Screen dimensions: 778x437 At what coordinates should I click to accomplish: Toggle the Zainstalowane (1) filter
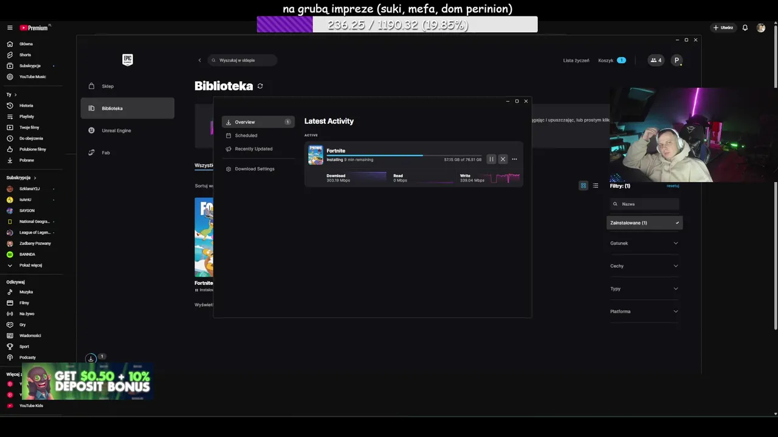pyautogui.click(x=644, y=223)
